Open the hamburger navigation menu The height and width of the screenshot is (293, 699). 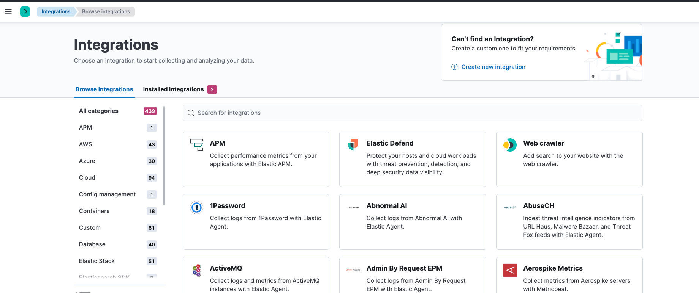click(x=8, y=12)
